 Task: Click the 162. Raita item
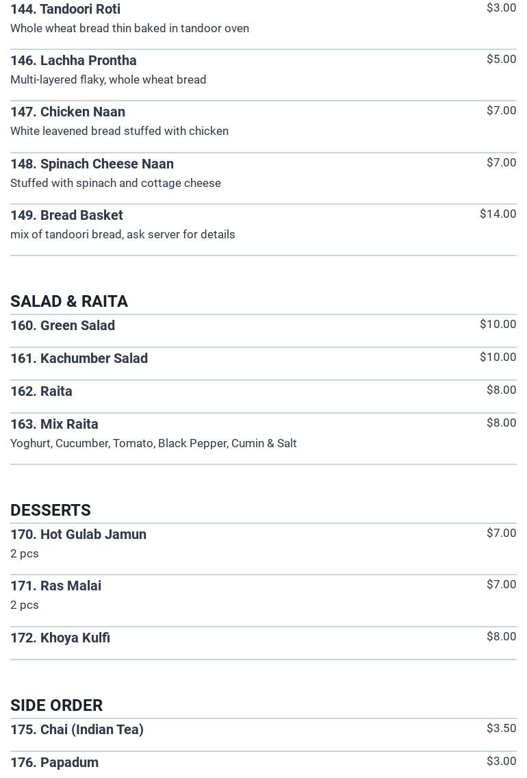coord(41,391)
